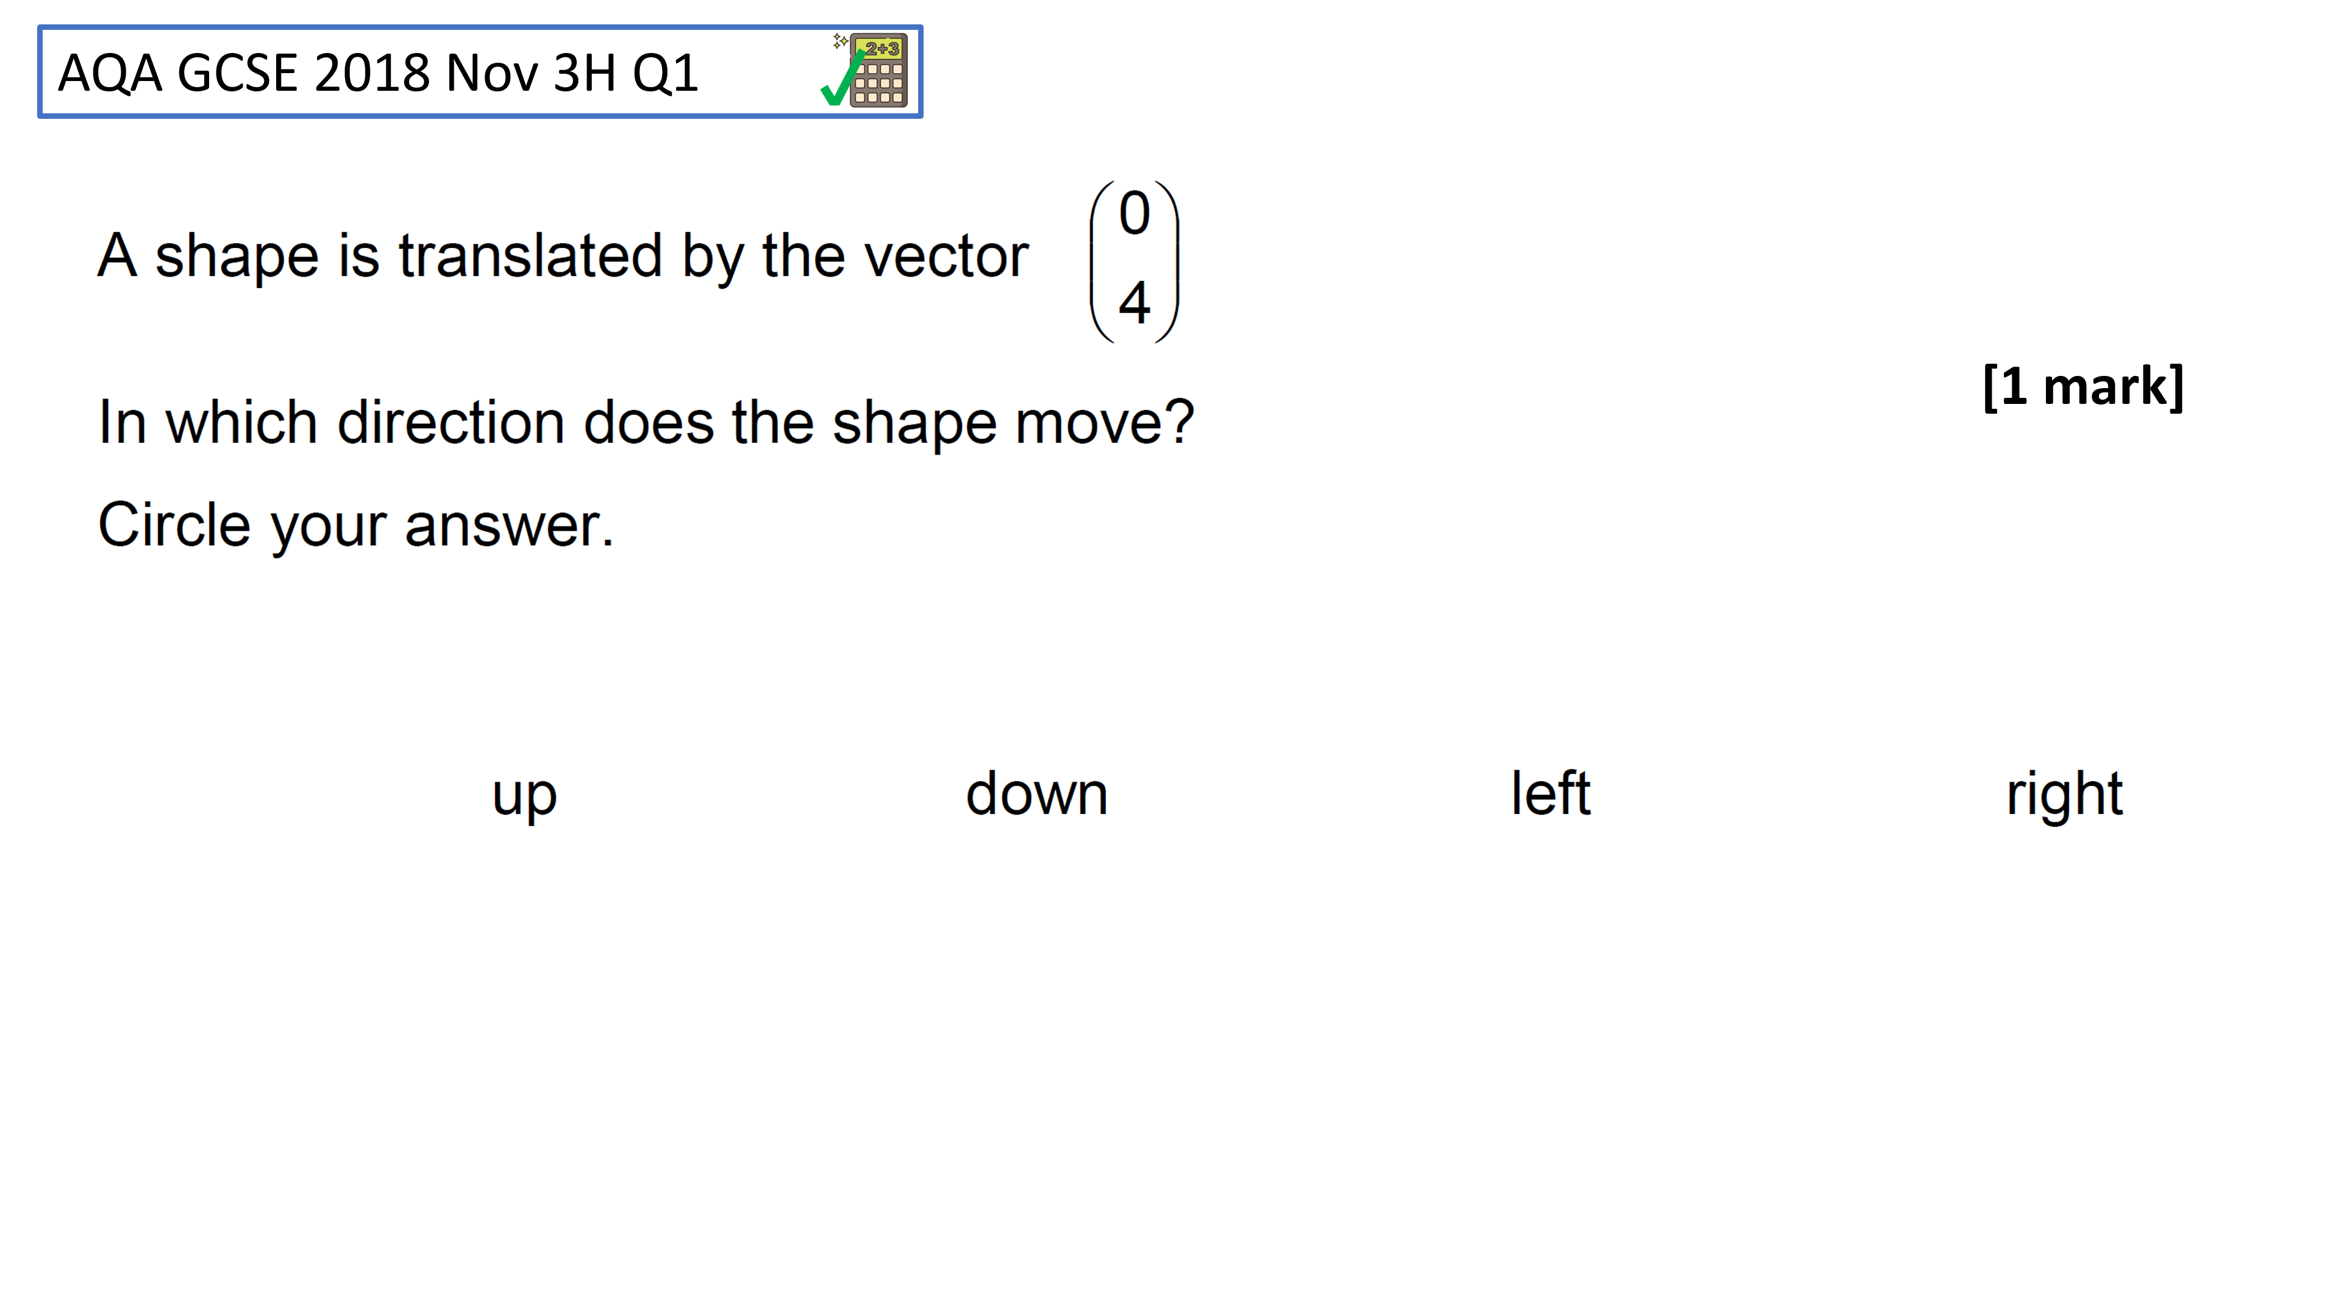2341x1316 pixels.
Task: Click the sentence "A shape is translated by the vector"
Action: pos(563,257)
